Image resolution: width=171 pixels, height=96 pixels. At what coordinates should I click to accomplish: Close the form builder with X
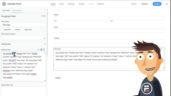pyautogui.click(x=167, y=4)
